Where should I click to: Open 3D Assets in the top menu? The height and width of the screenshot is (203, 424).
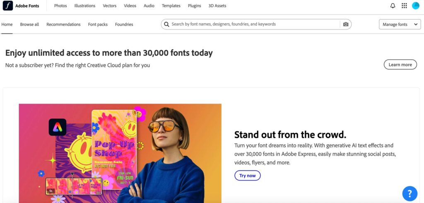[217, 6]
